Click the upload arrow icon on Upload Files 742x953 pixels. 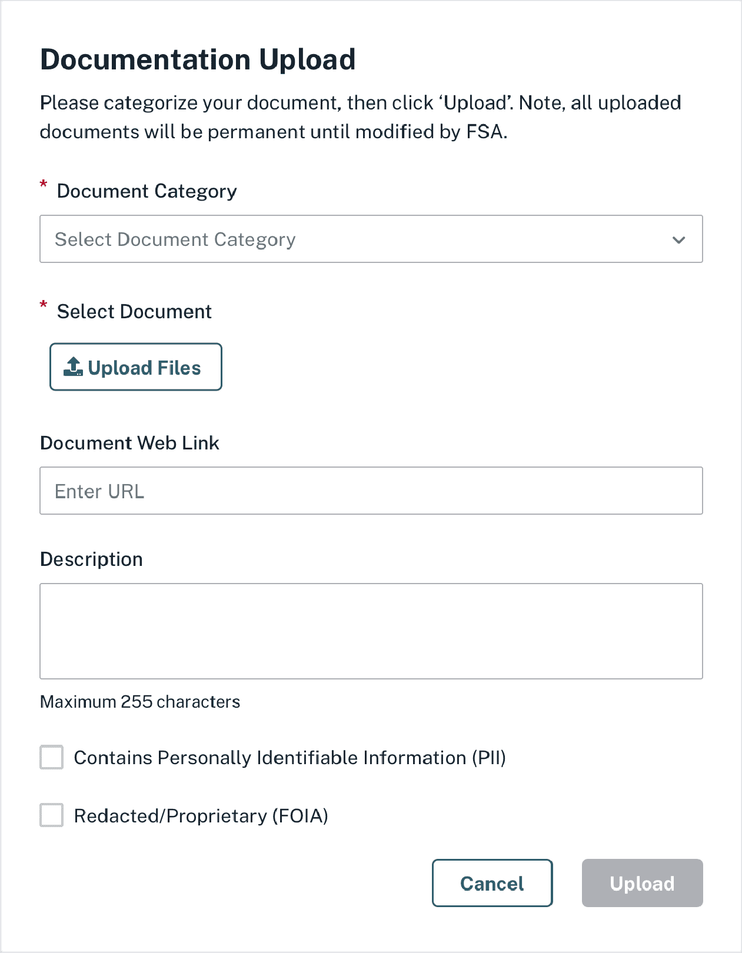tap(73, 366)
